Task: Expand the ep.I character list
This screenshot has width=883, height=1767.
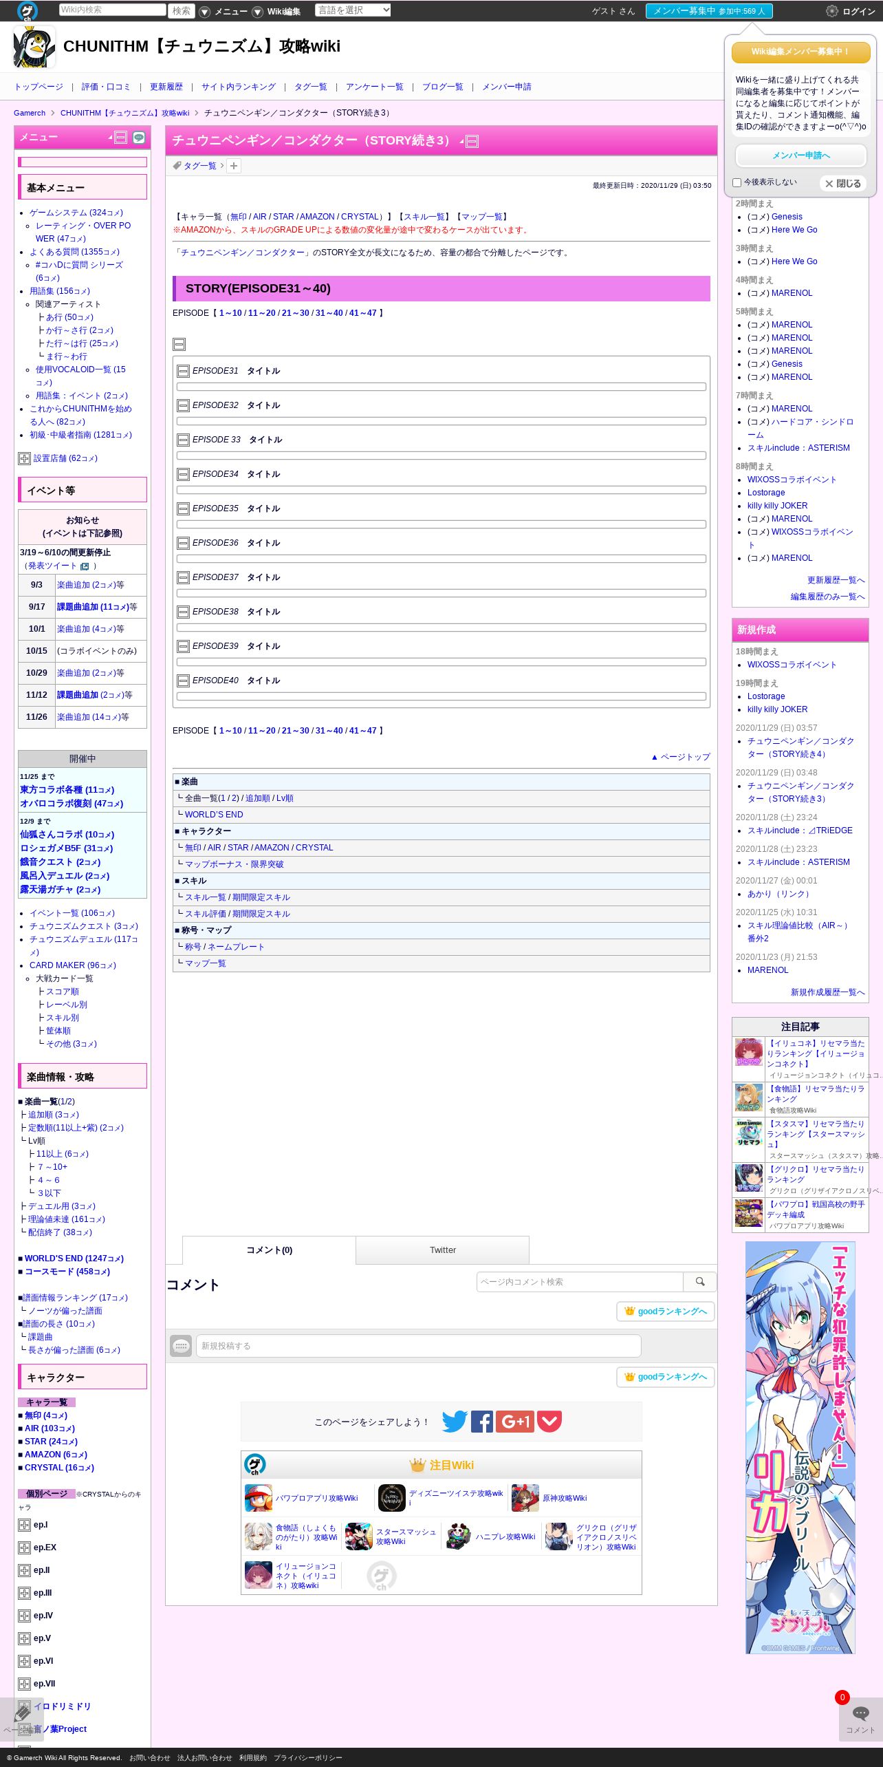Action: 24,1525
